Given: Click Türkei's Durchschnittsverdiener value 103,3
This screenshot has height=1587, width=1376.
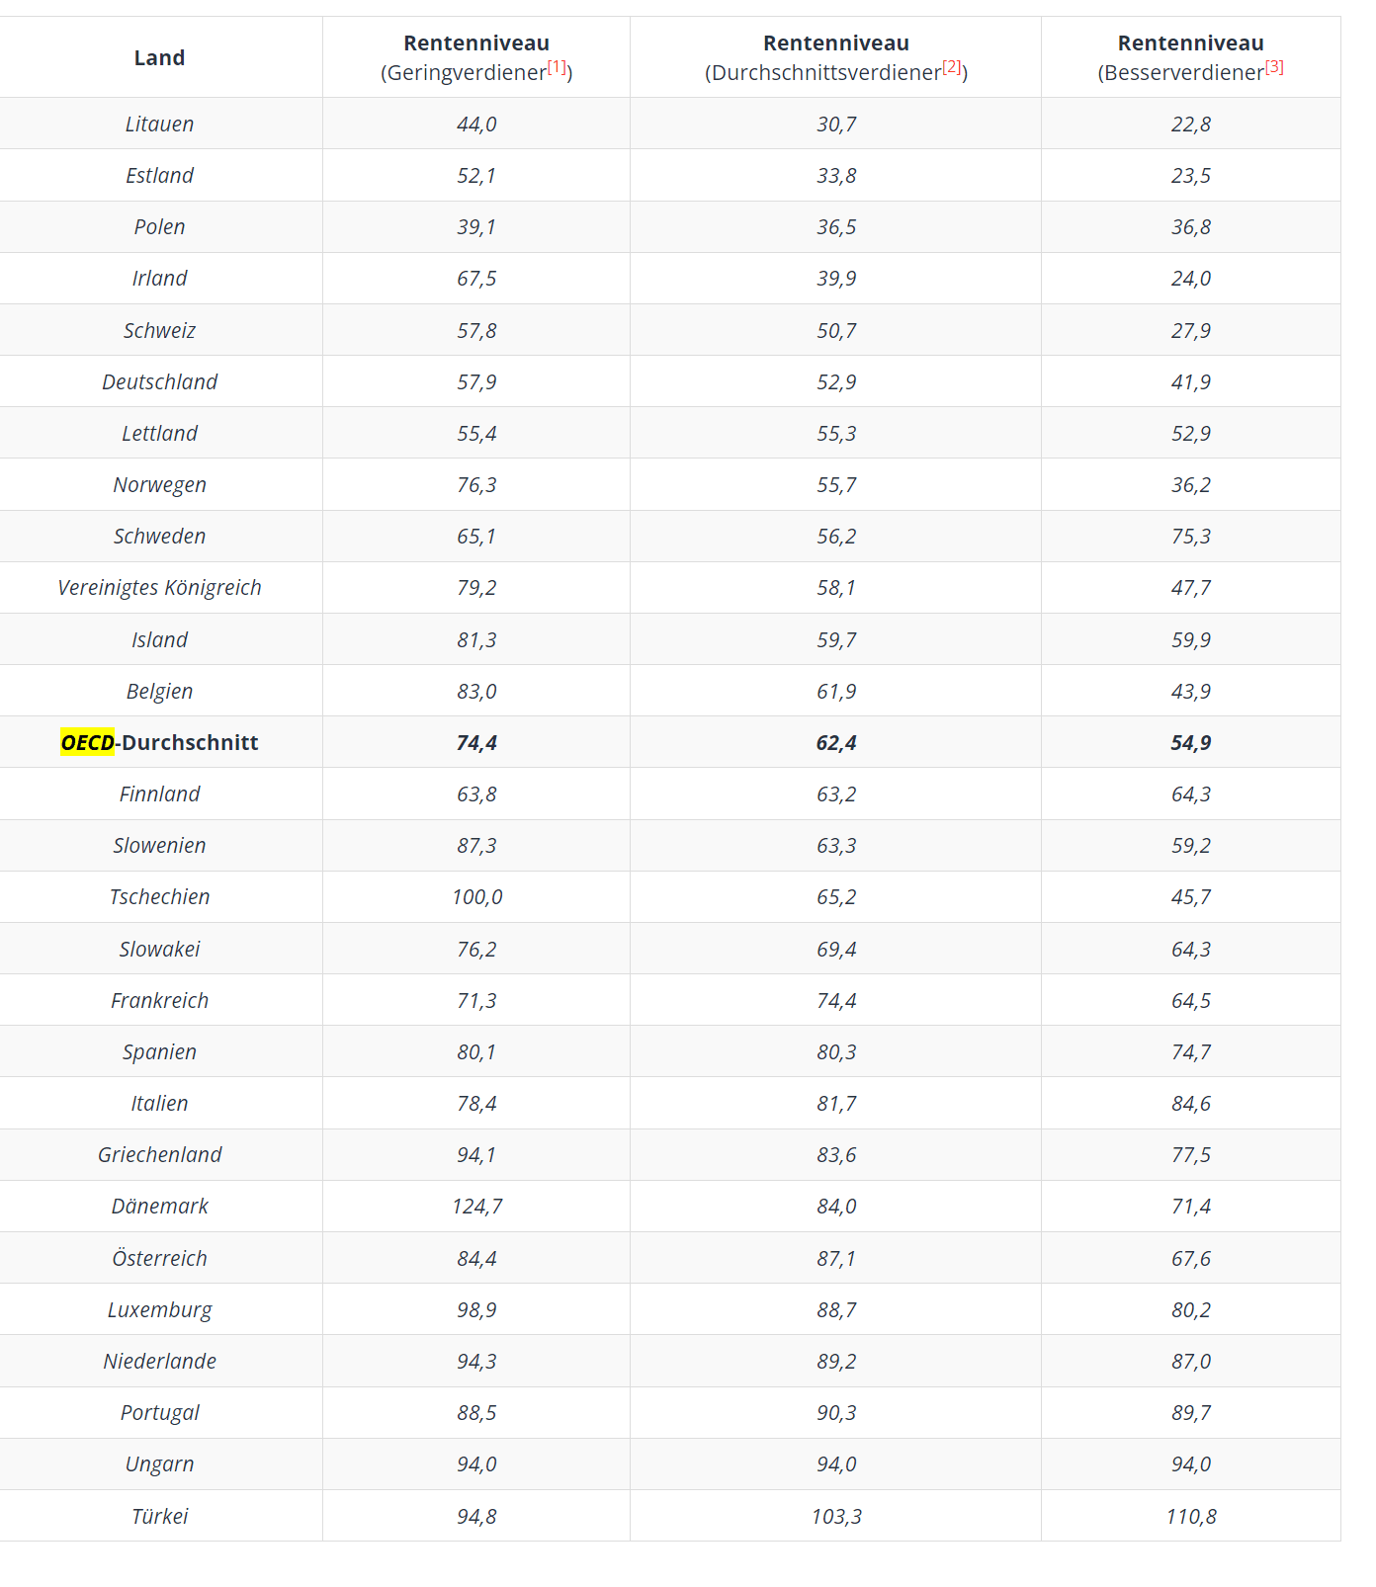Looking at the screenshot, I should (836, 1516).
